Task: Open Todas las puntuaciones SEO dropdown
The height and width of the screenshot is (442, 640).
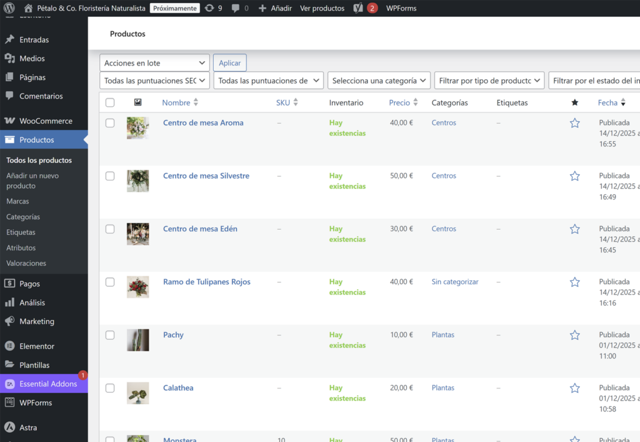Action: coord(154,81)
